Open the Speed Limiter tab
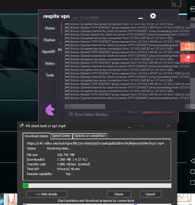 61,136
